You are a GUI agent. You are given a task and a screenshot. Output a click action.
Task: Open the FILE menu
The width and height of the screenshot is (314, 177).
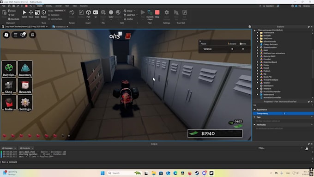(4, 6)
